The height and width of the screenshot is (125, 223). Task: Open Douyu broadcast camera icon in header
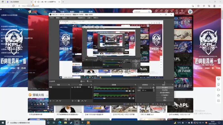(x=166, y=11)
